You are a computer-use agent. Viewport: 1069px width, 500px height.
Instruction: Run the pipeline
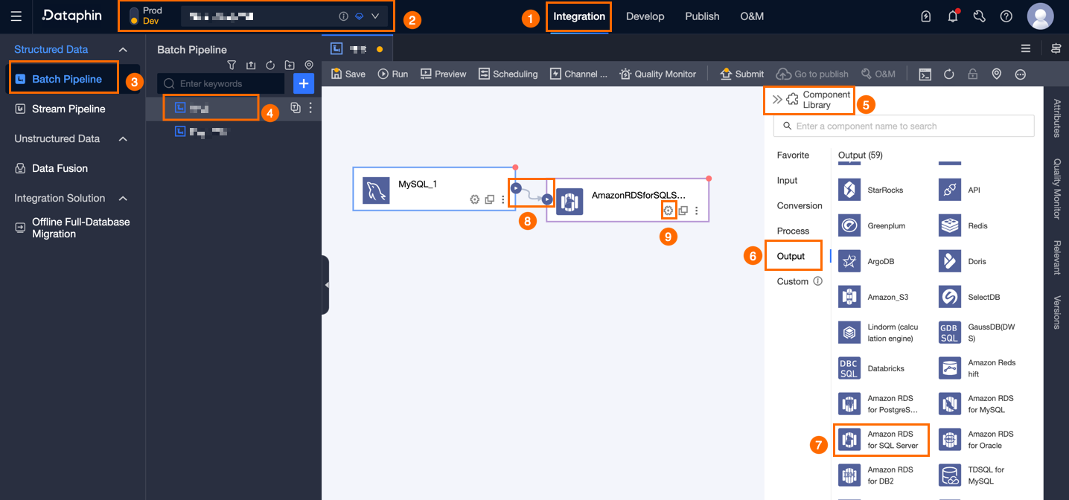point(393,74)
